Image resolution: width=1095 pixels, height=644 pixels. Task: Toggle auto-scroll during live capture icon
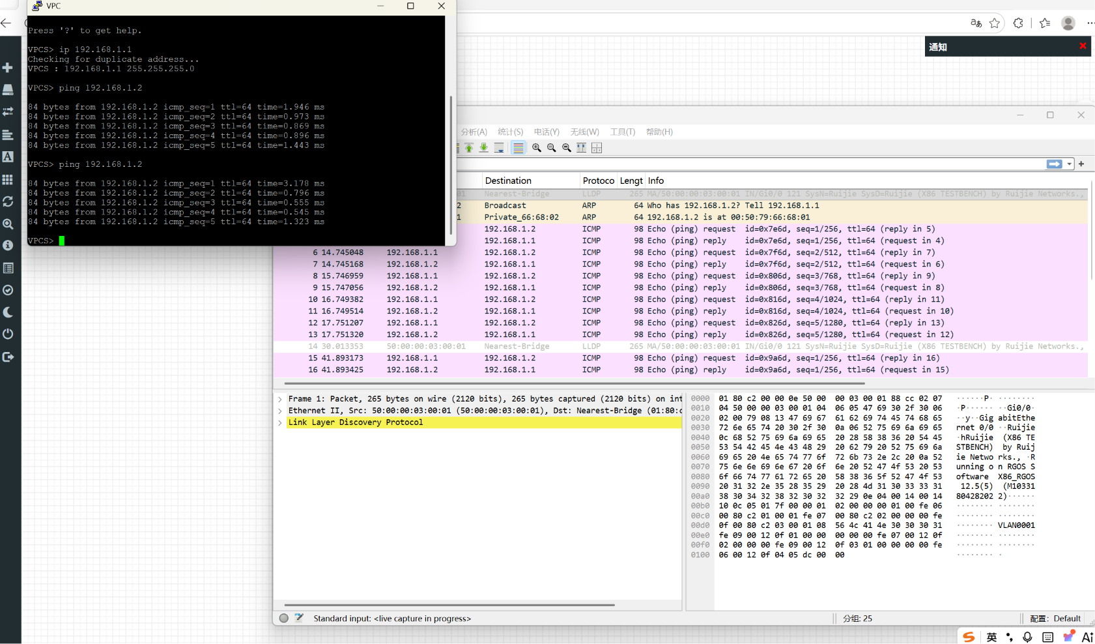click(499, 148)
